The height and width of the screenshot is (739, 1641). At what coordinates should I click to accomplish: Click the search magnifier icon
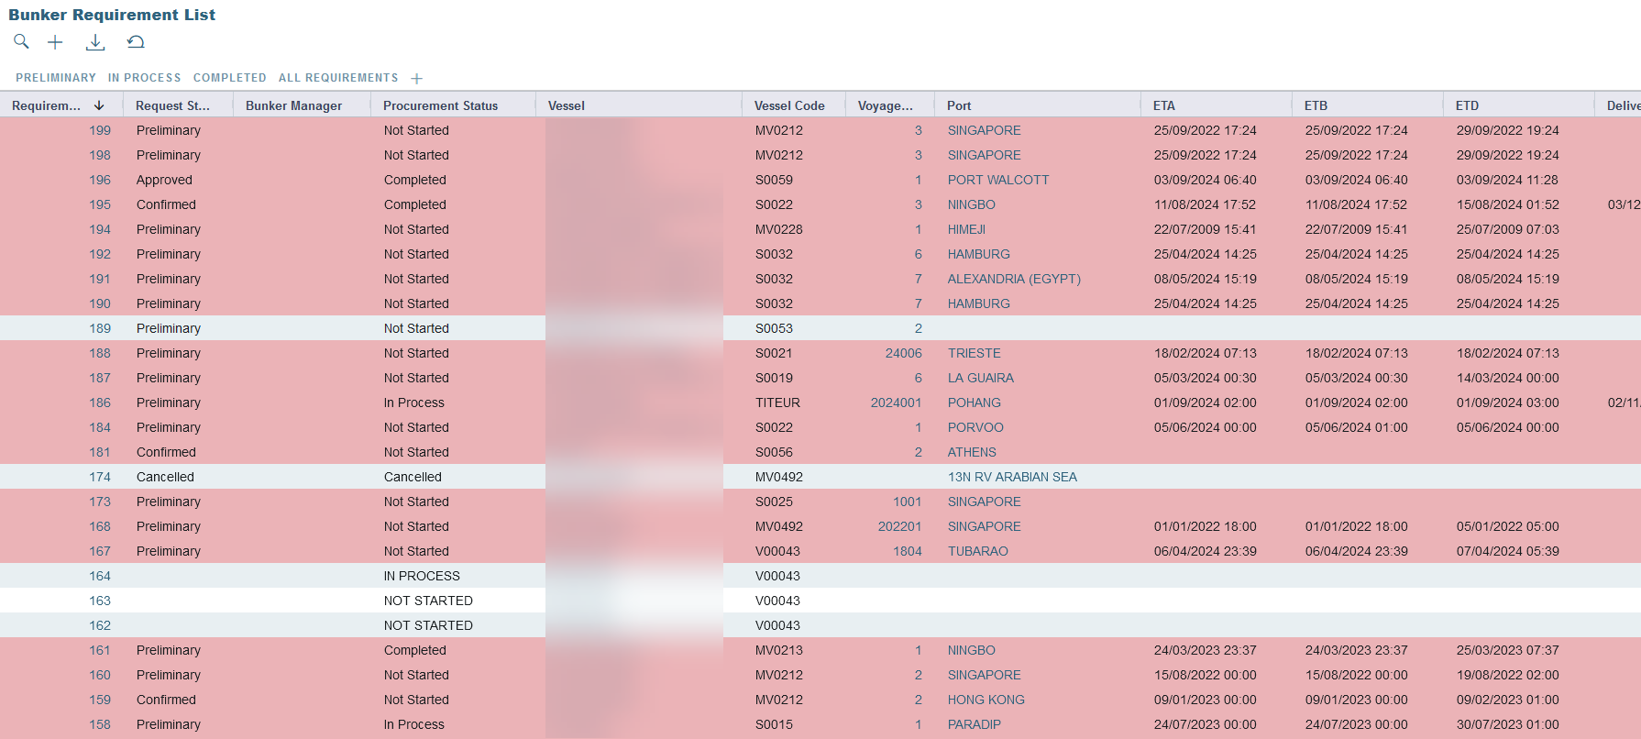coord(21,41)
